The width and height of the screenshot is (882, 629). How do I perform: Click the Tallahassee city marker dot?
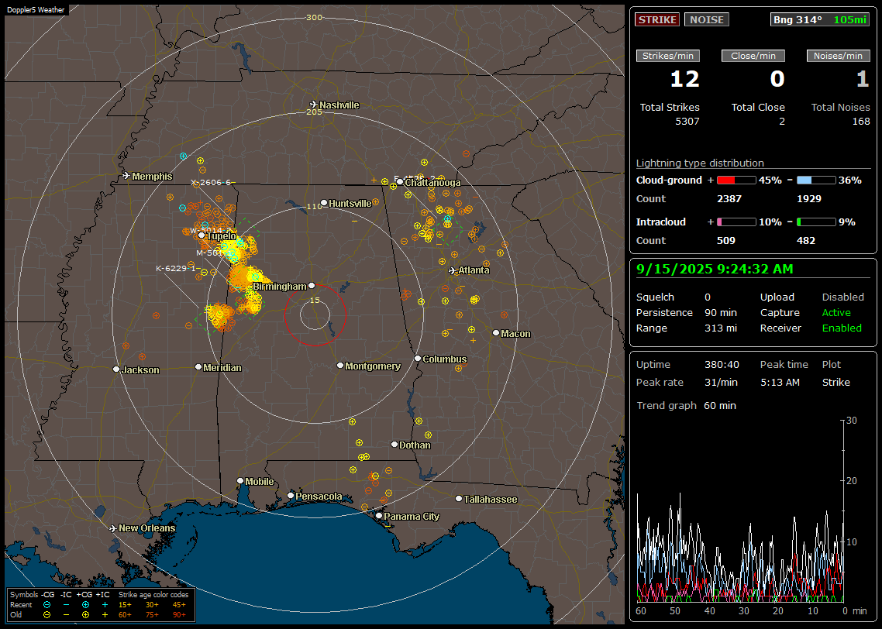[459, 499]
